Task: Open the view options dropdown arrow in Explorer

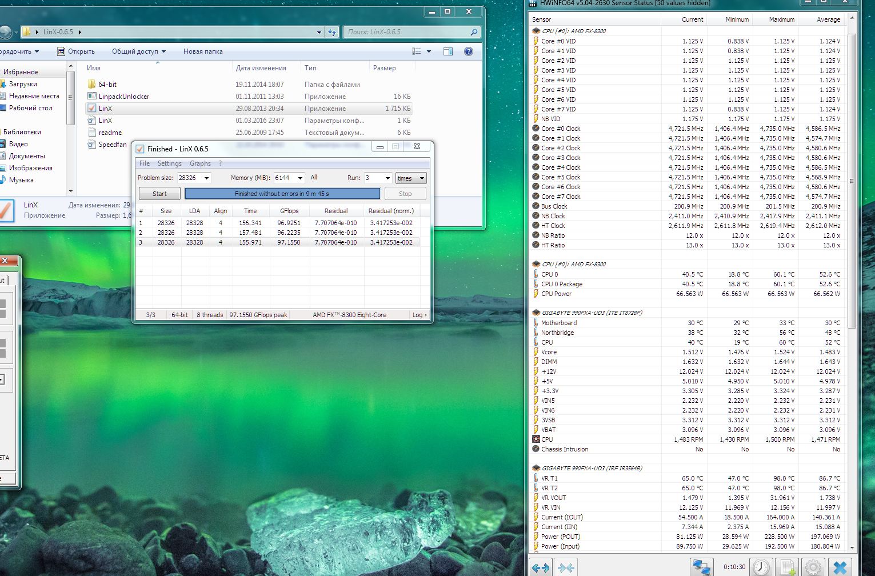Action: tap(429, 51)
